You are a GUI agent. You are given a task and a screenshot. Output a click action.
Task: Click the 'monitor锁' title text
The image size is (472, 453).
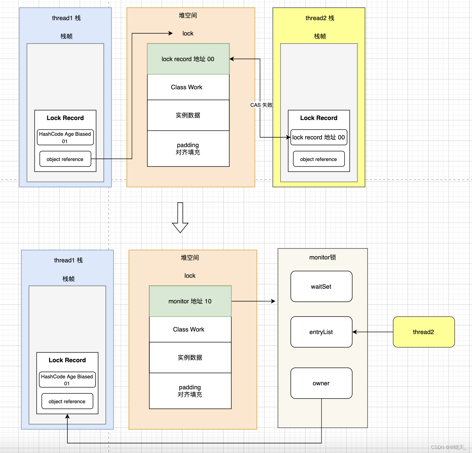point(323,257)
